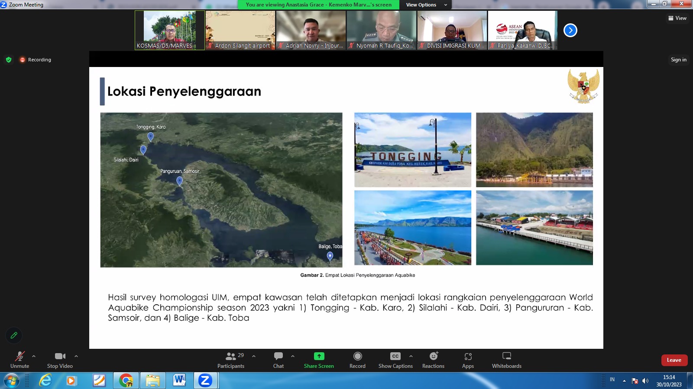Click the green Share Screen icon
Viewport: 693px width, 389px height.
pyautogui.click(x=319, y=356)
